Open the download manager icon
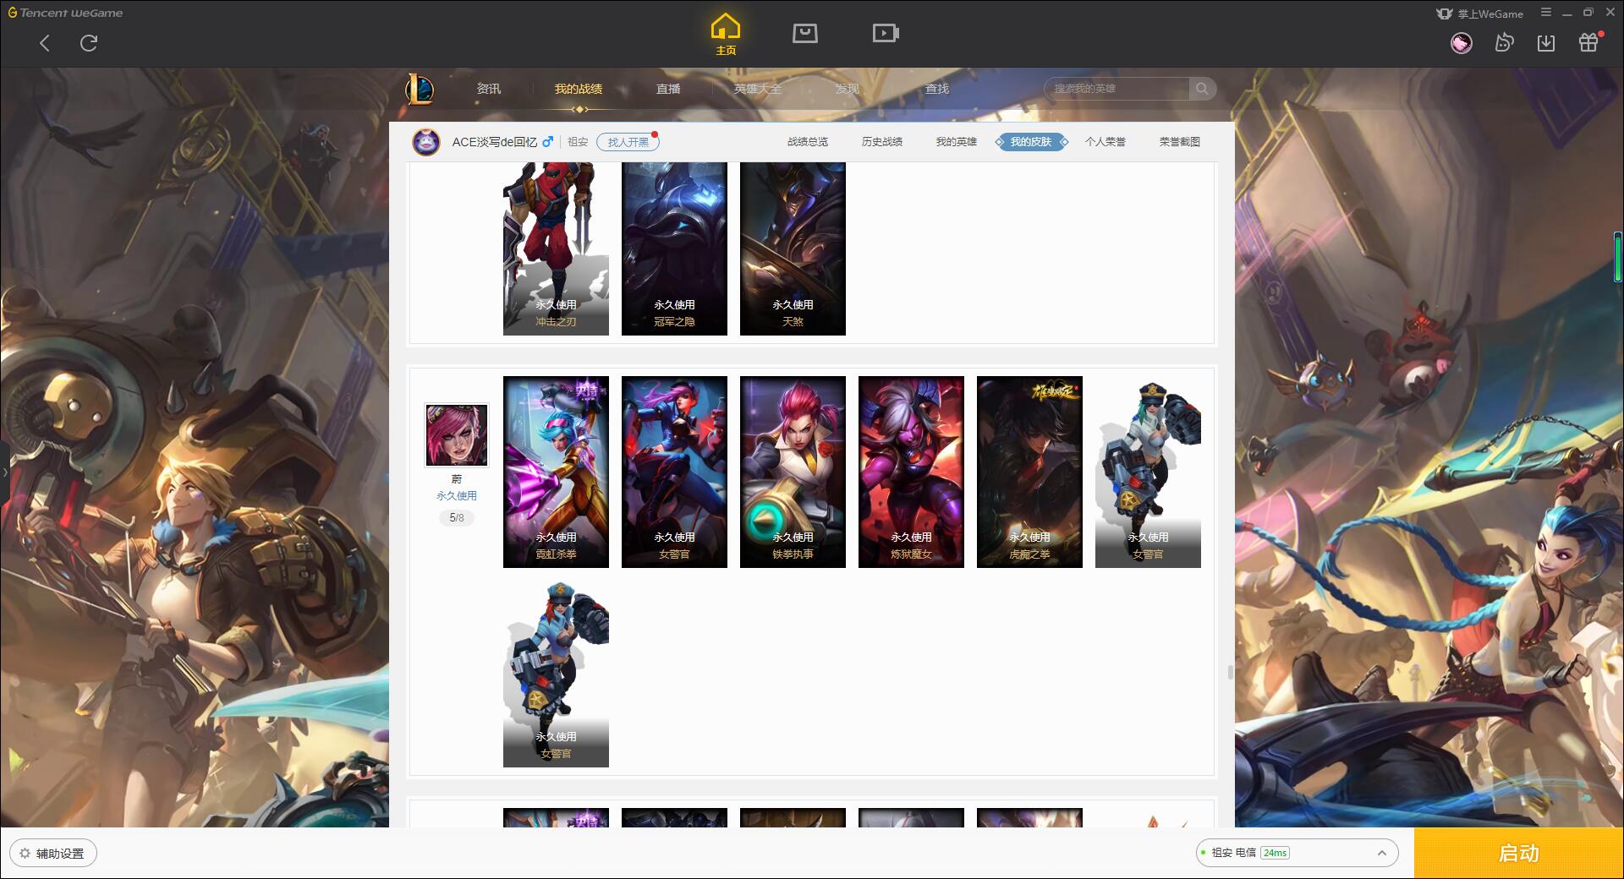Image resolution: width=1624 pixels, height=879 pixels. 1546,42
